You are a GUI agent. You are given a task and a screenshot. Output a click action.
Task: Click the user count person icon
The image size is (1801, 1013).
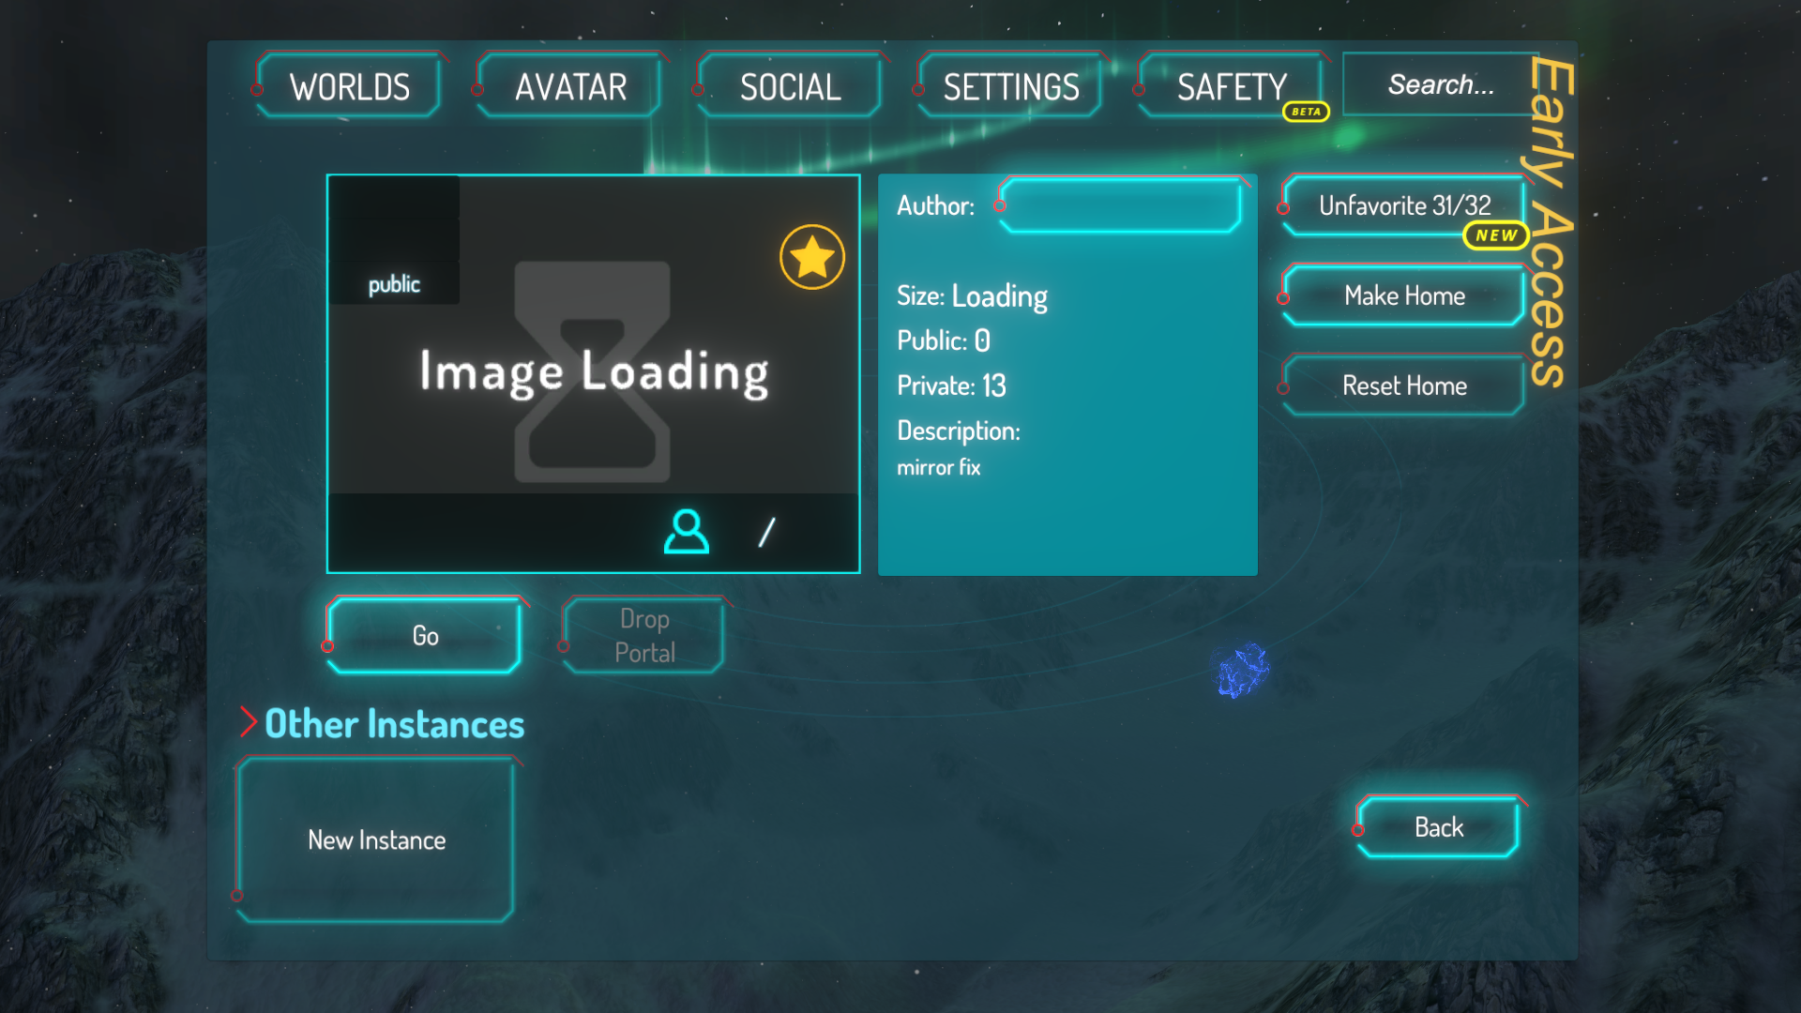coord(687,532)
